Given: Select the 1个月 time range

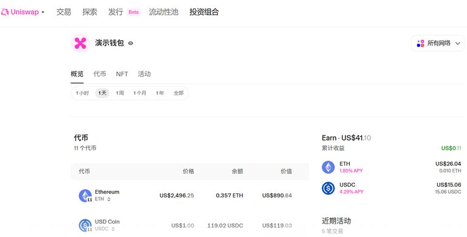Looking at the screenshot, I should (140, 93).
